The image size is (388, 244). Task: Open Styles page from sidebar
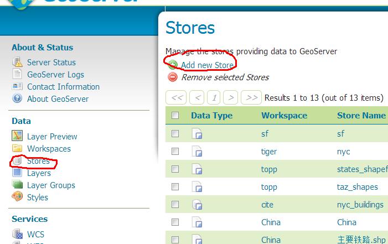(38, 197)
